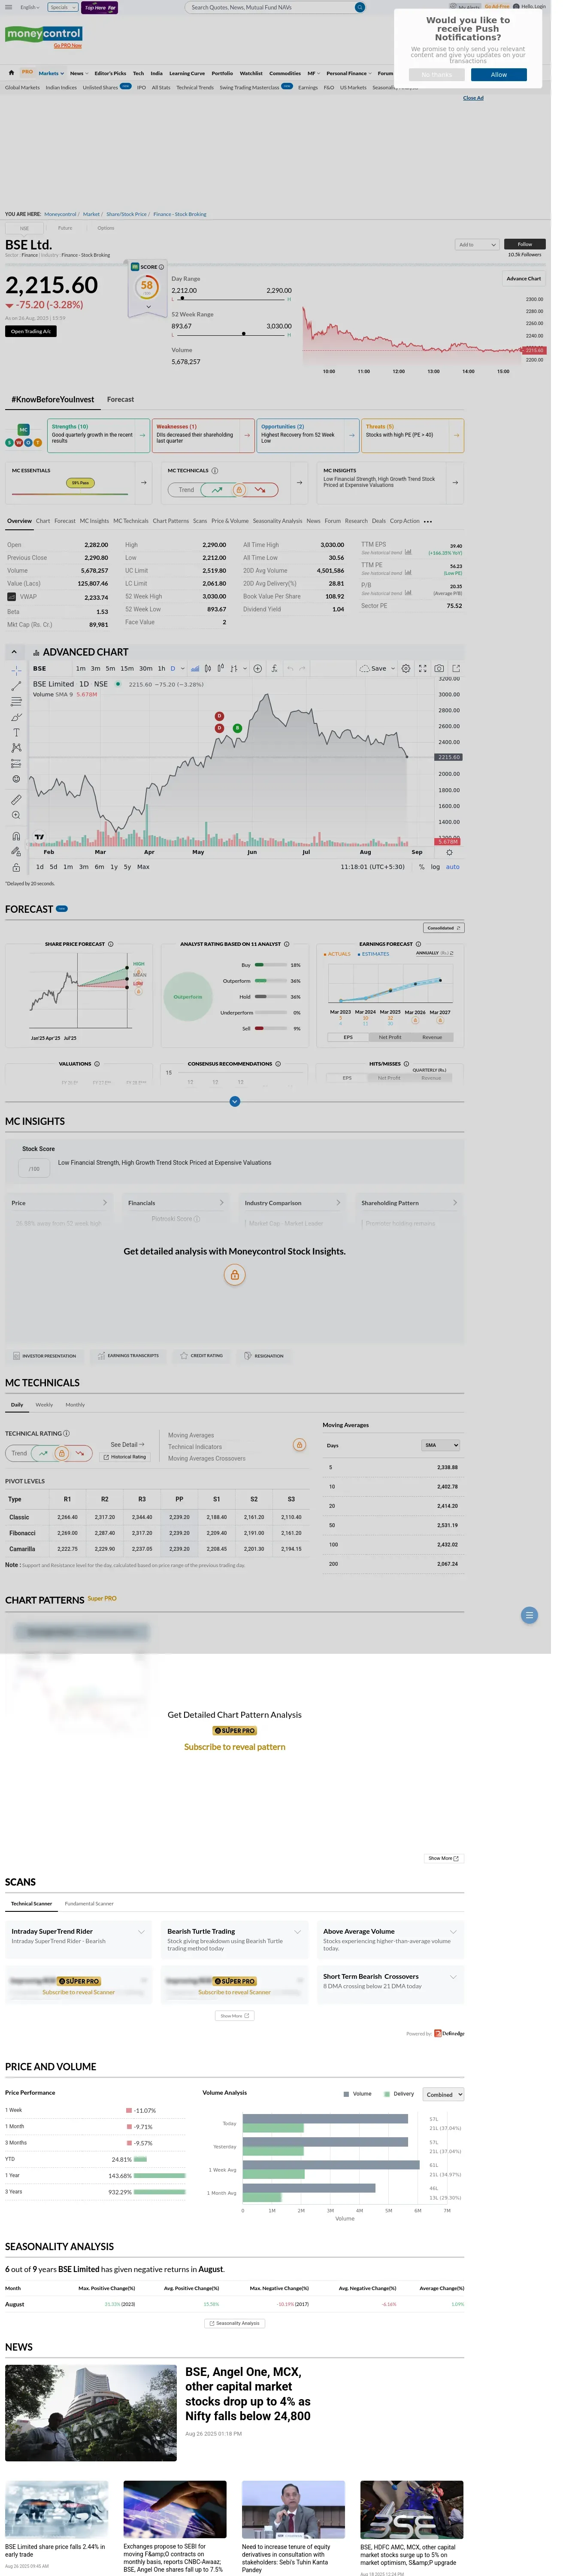Toggle log scale on chart
Viewport: 563px width, 2576px height.
[x=435, y=867]
